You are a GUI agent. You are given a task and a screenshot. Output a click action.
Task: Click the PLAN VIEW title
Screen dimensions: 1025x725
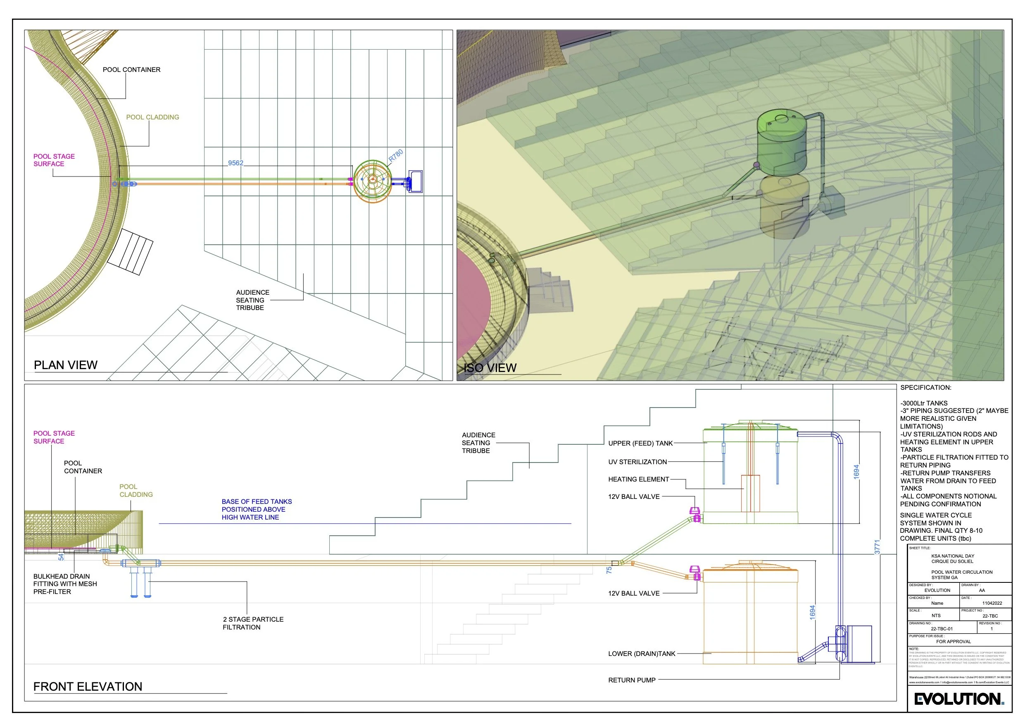(x=66, y=365)
